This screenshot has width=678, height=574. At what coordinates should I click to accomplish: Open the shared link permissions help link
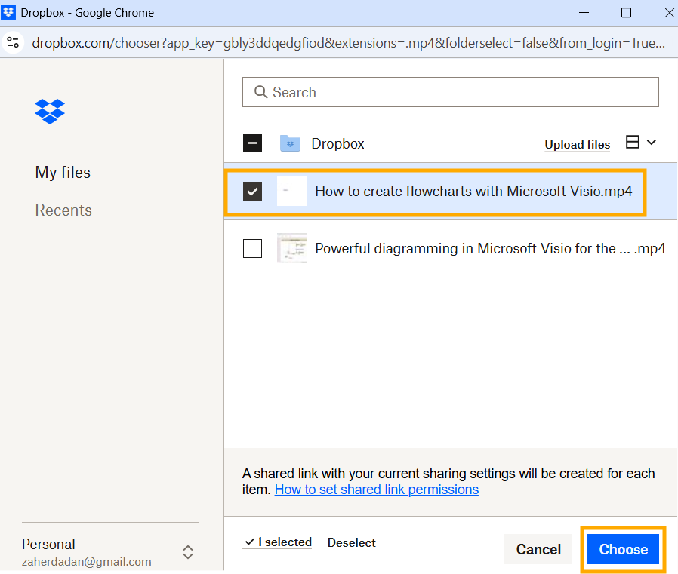pyautogui.click(x=376, y=489)
